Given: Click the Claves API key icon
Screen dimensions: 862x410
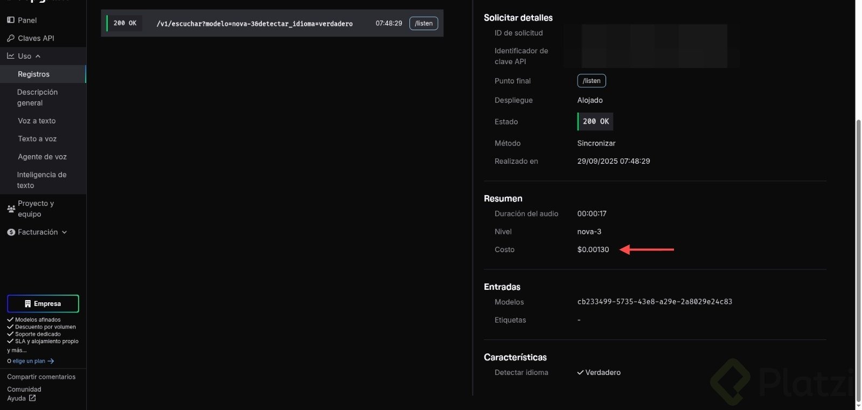Looking at the screenshot, I should point(11,38).
